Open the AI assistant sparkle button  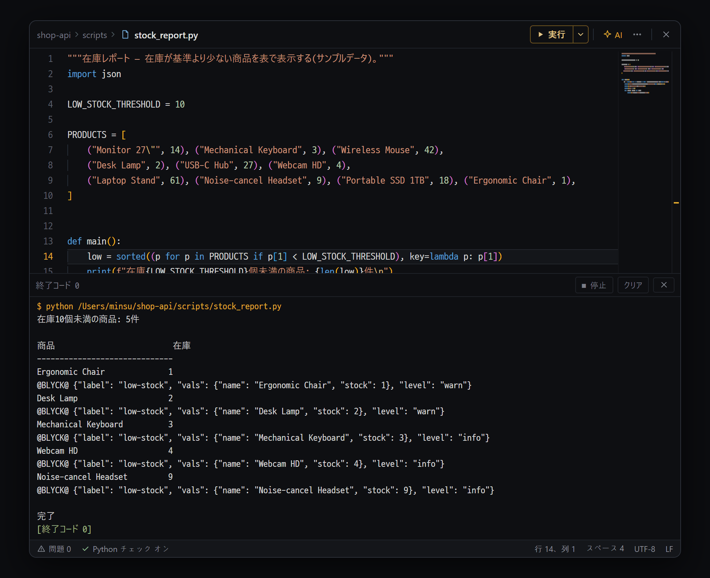[613, 35]
